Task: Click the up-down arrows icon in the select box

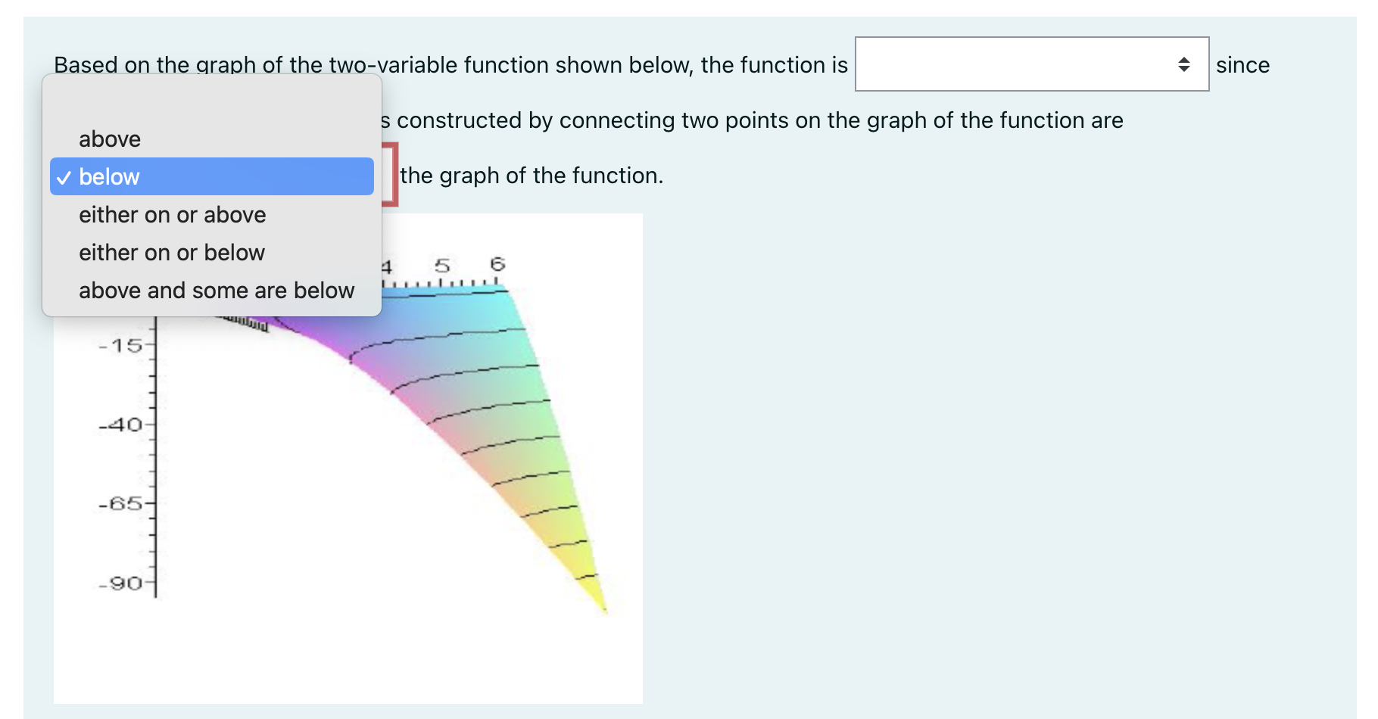Action: [x=1183, y=64]
